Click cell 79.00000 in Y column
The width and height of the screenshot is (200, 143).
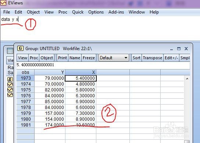point(50,78)
